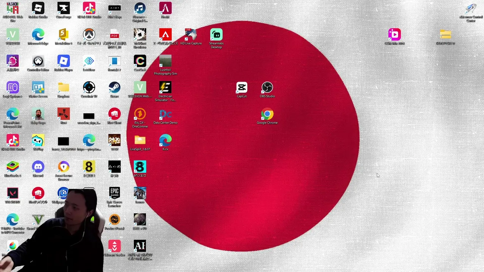Select the AIM Keys desktop shortcut

tap(115, 8)
